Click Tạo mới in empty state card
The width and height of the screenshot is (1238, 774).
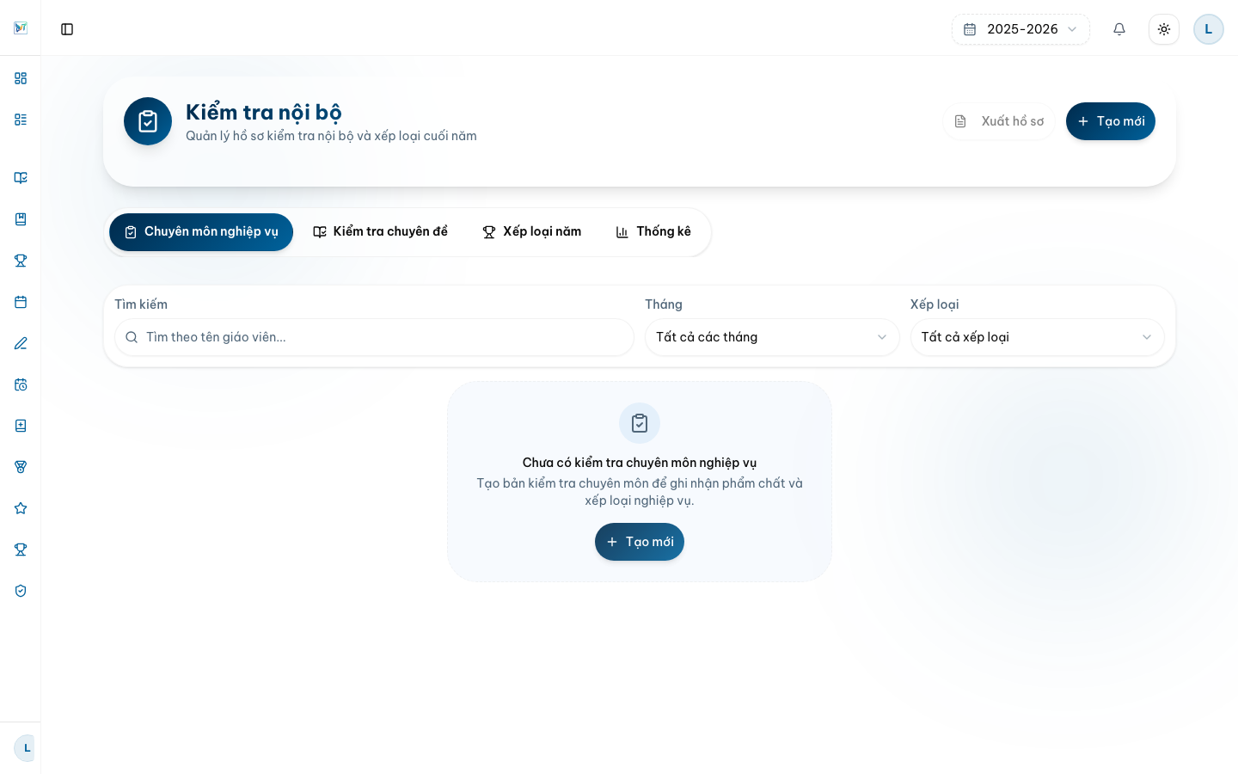point(640,542)
